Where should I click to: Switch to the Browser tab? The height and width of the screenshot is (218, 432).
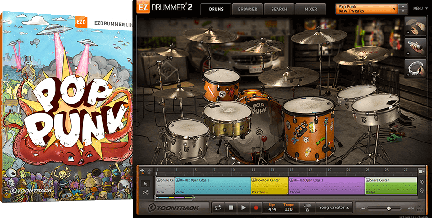click(x=247, y=9)
